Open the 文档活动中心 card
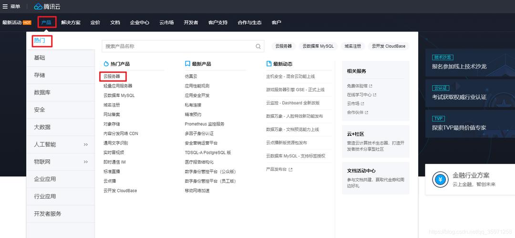Image resolution: width=515 pixels, height=238 pixels. (x=376, y=178)
